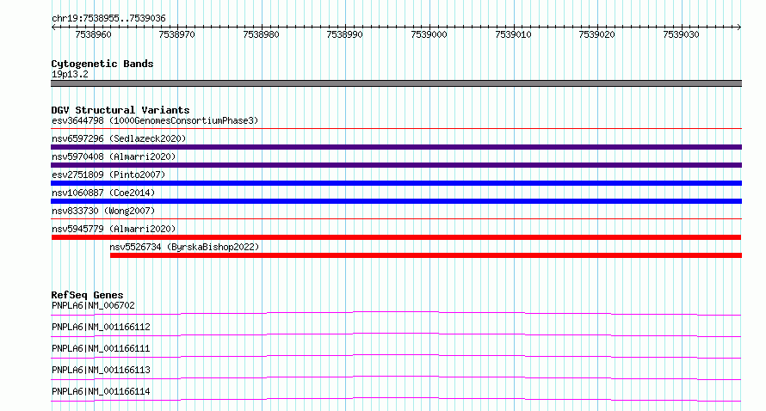Click the purple bar of nsv6597296

(396, 147)
